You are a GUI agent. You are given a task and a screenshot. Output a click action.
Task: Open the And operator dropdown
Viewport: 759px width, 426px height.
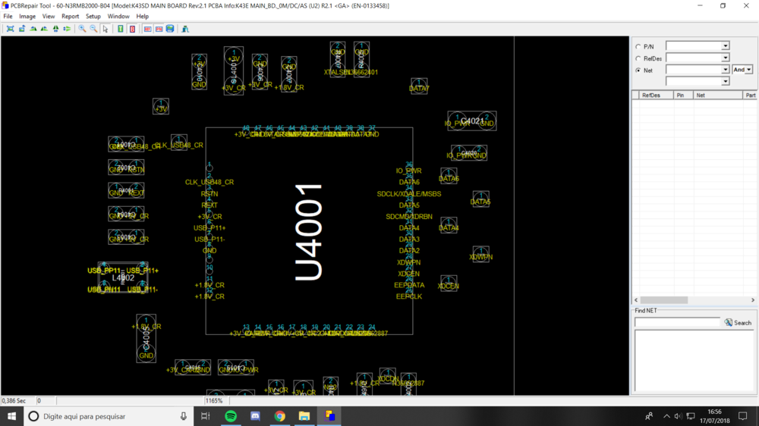point(748,70)
